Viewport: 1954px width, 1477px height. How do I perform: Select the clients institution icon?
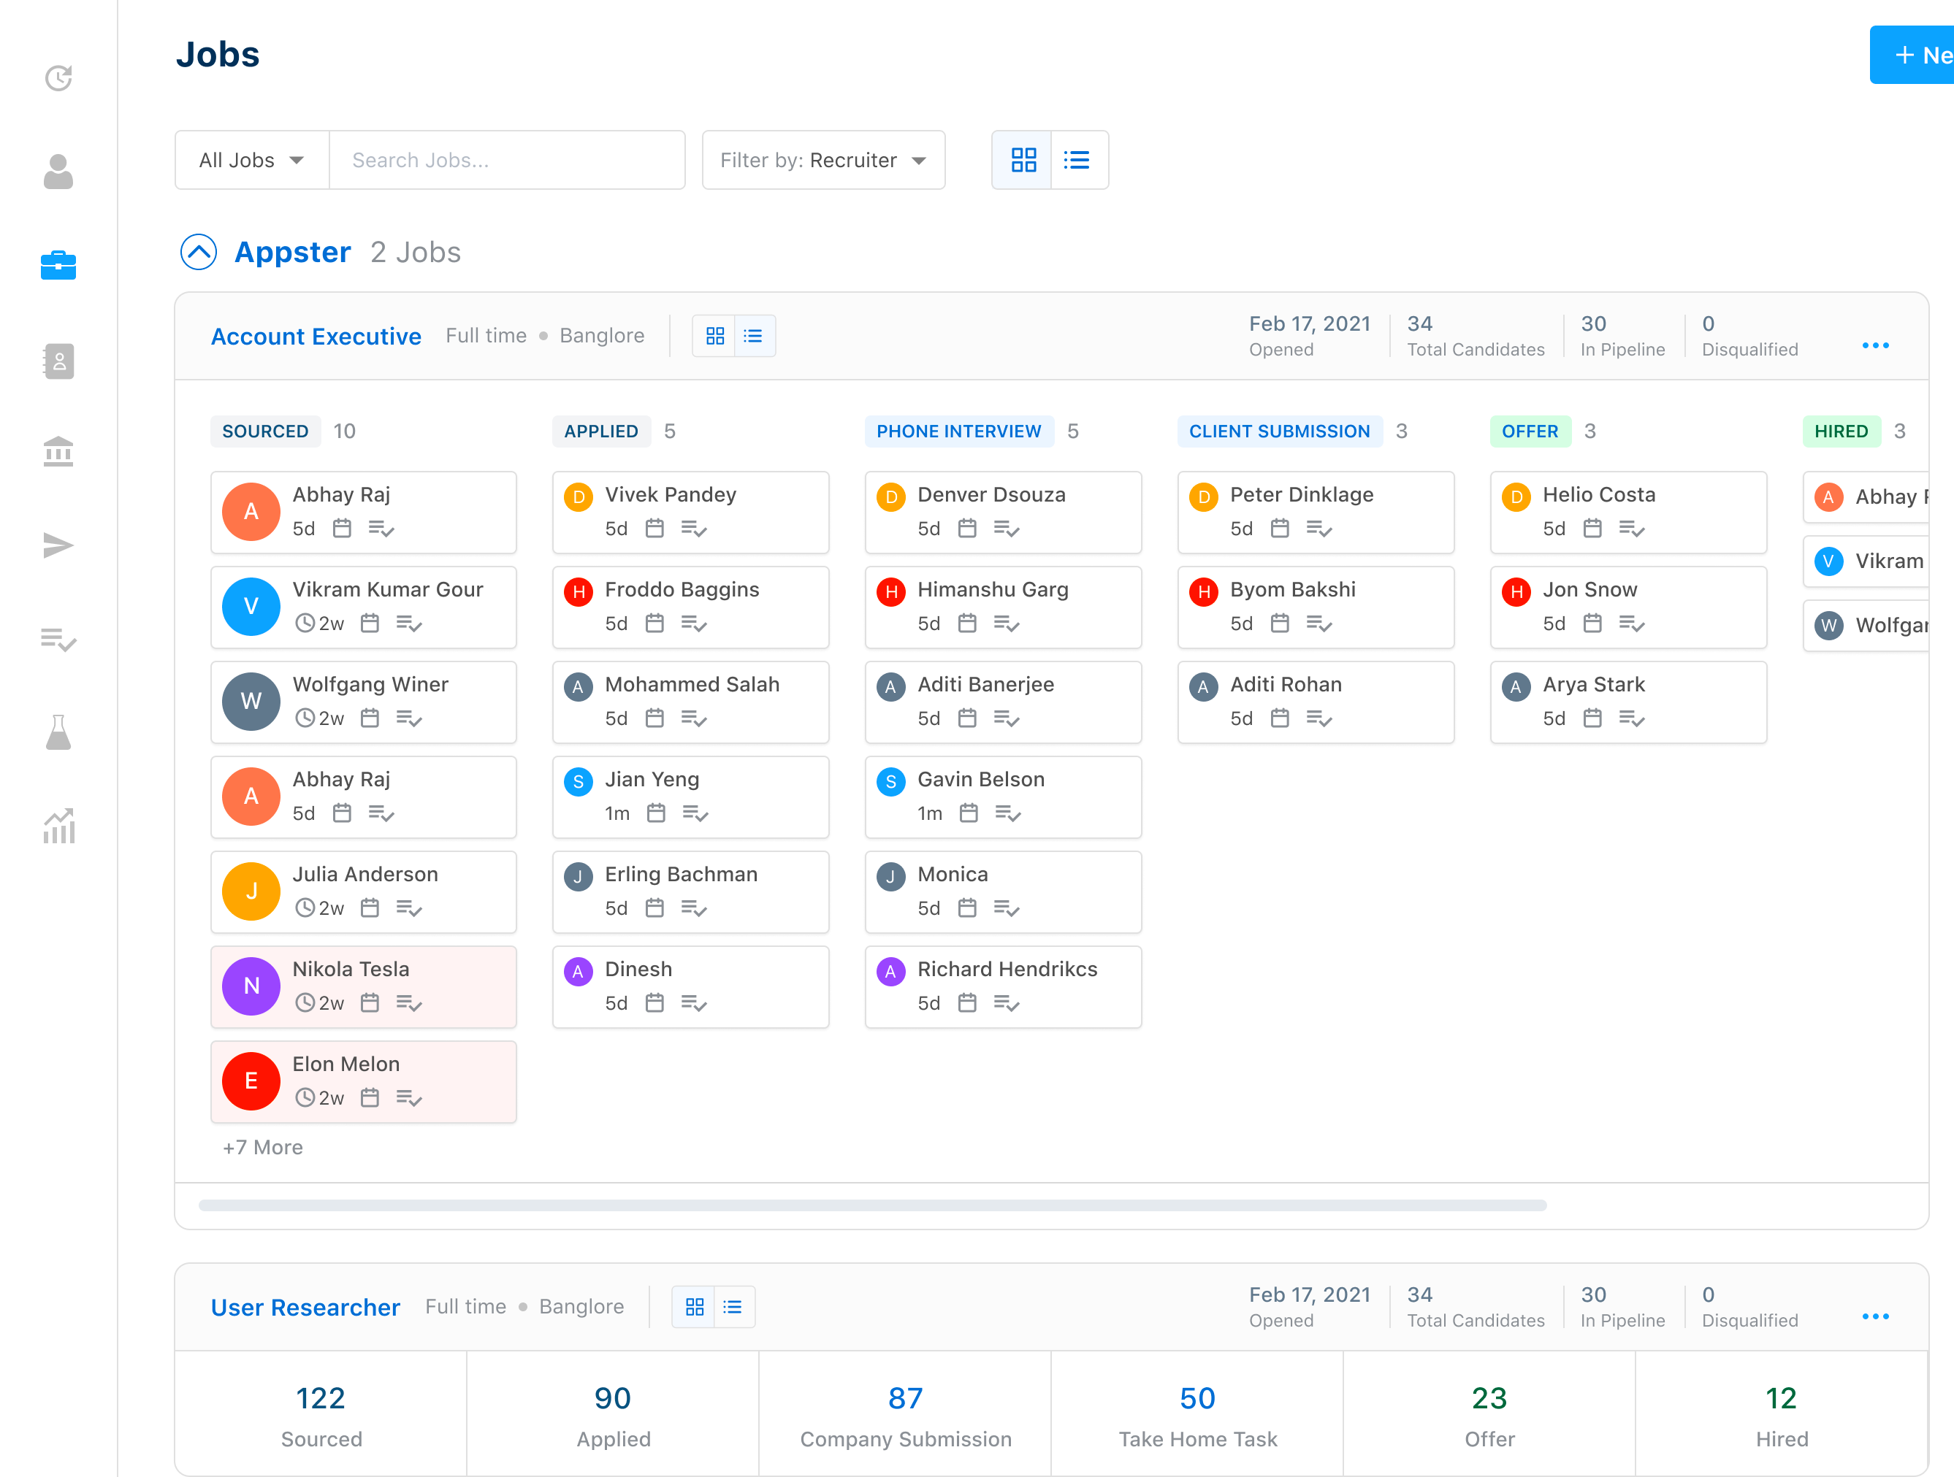(x=58, y=452)
